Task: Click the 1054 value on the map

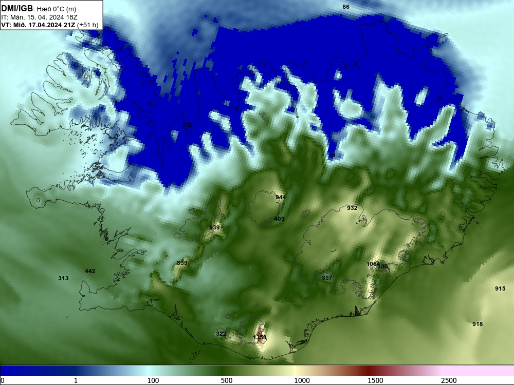Action: [372, 264]
